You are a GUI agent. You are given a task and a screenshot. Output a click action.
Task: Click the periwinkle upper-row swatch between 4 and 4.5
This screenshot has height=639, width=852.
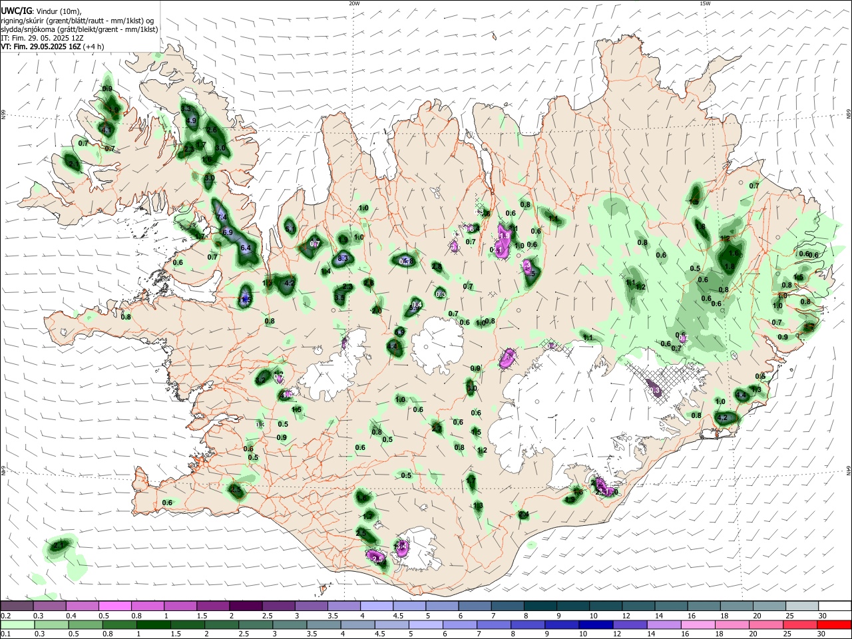[x=377, y=606]
